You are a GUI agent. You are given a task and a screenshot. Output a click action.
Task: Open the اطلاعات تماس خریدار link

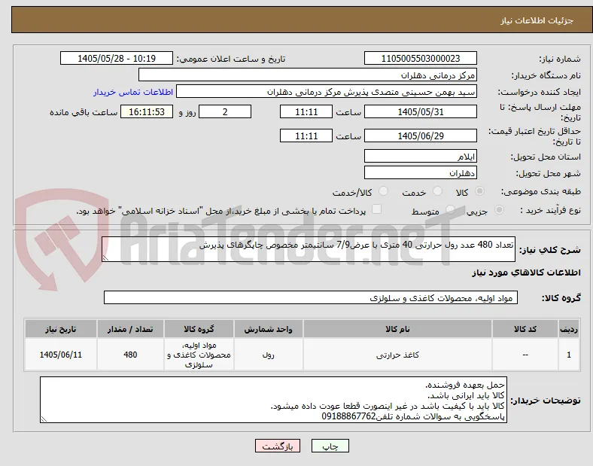point(133,92)
